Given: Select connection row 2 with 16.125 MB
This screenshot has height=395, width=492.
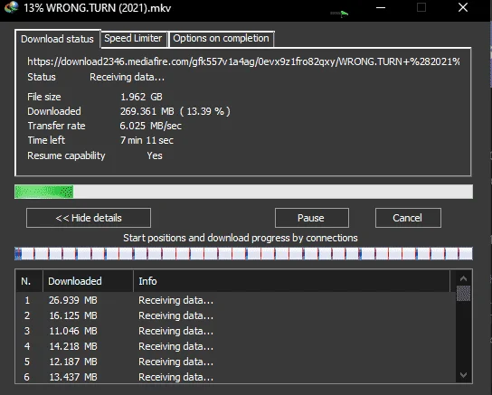Looking at the screenshot, I should click(x=235, y=315).
